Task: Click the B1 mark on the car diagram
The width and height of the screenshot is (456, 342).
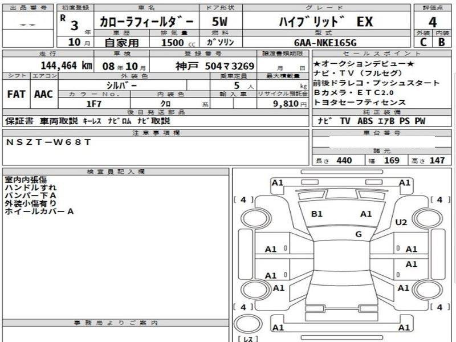Action: pyautogui.click(x=317, y=214)
